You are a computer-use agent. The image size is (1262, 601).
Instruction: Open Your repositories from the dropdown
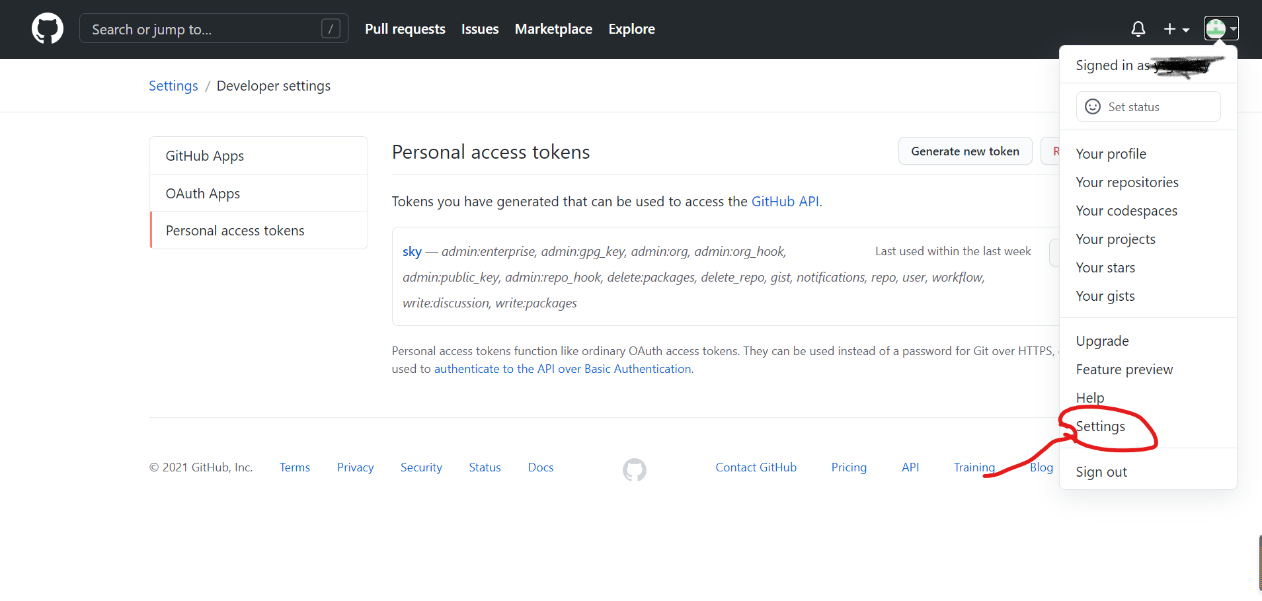(1126, 182)
